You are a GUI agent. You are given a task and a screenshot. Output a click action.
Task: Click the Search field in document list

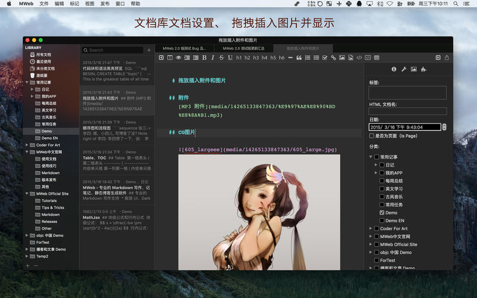(113, 50)
